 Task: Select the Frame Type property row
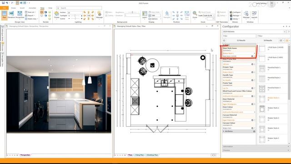click(239, 86)
